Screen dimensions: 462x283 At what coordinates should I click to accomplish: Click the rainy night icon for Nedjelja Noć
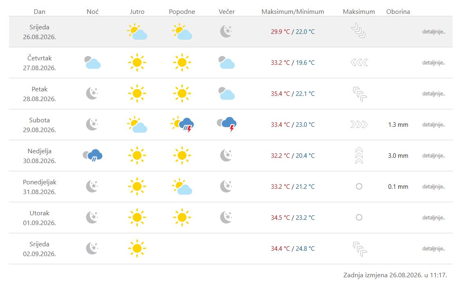tap(92, 155)
